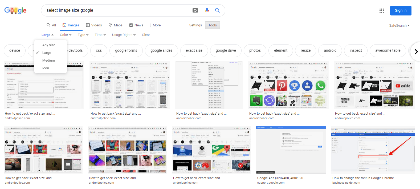Screen dimensions: 420x189
Task: Select Any size in size menu
Action: coord(51,45)
